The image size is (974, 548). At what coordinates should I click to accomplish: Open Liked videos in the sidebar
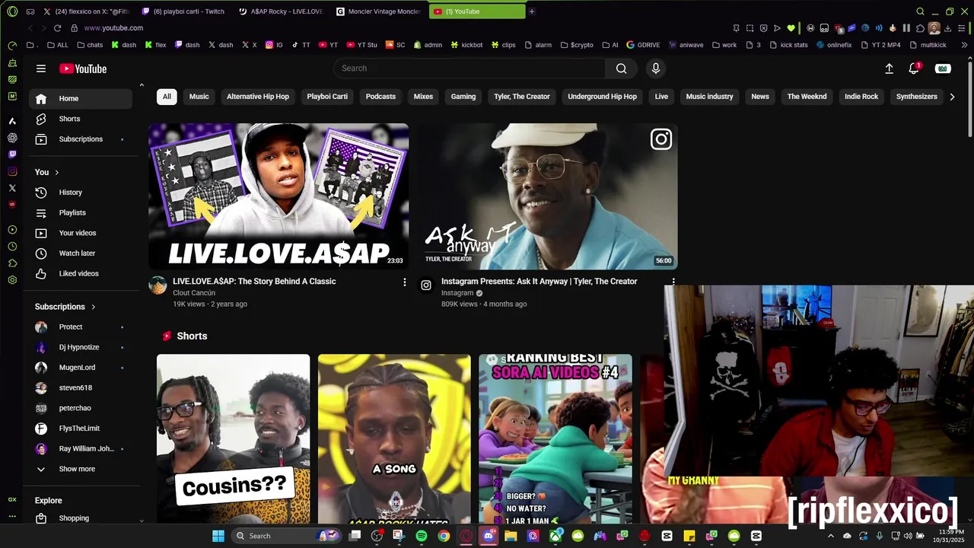click(81, 273)
